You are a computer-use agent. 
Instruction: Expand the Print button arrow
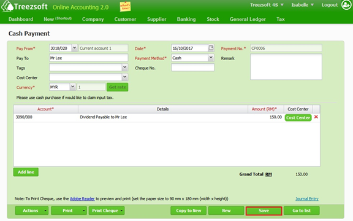83,211
